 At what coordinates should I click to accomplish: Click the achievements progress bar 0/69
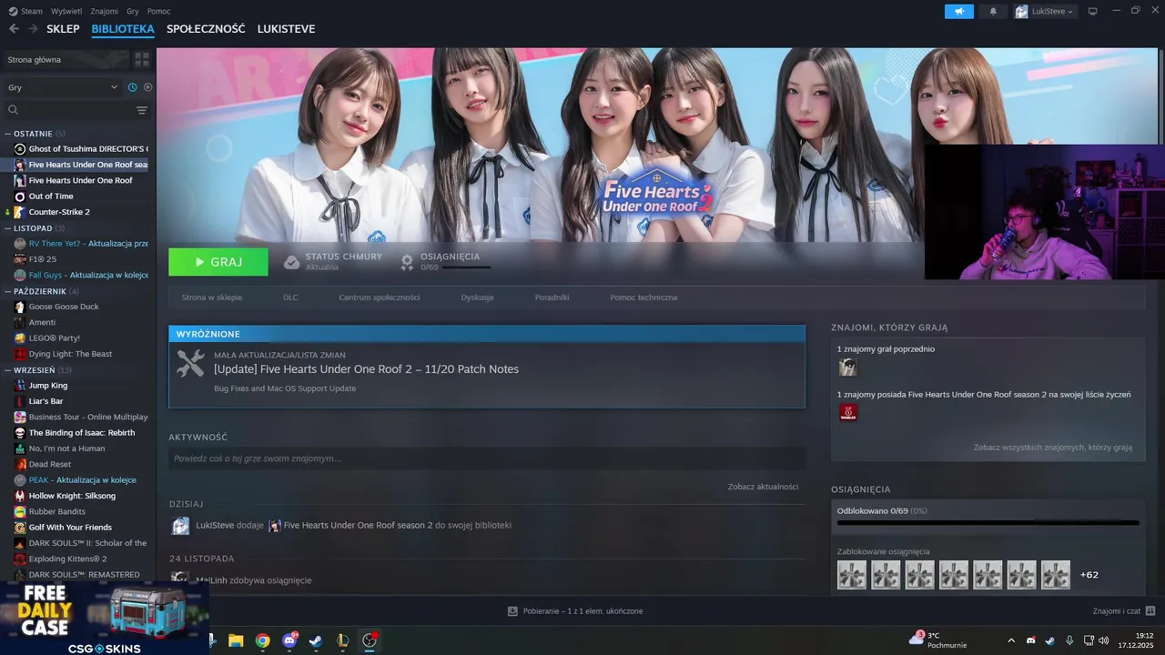tap(988, 522)
